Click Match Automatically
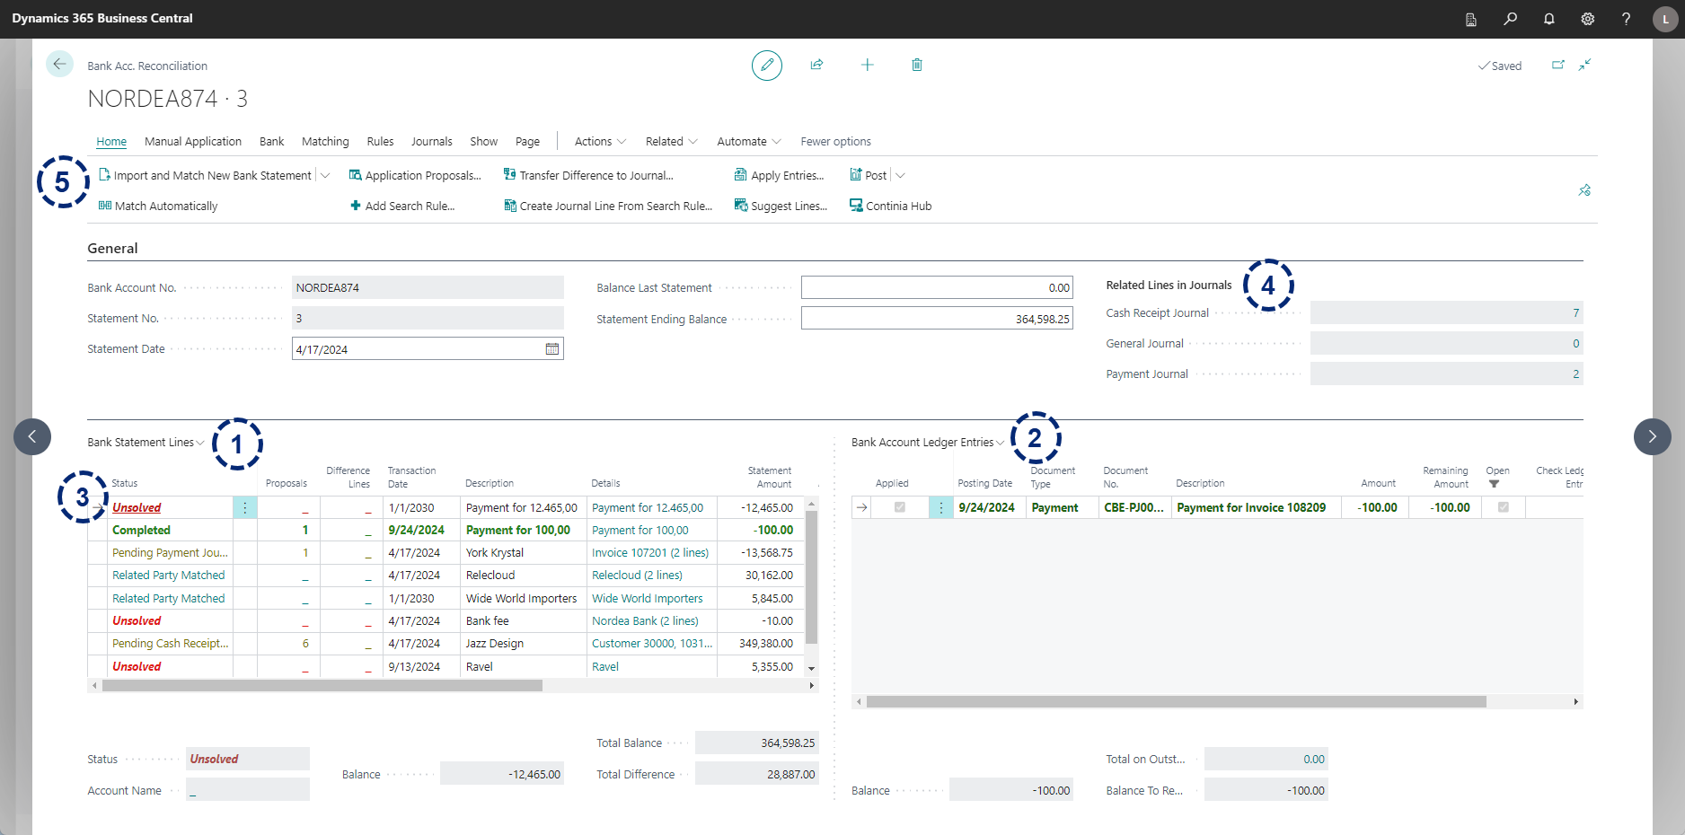This screenshot has height=835, width=1685. [x=158, y=206]
